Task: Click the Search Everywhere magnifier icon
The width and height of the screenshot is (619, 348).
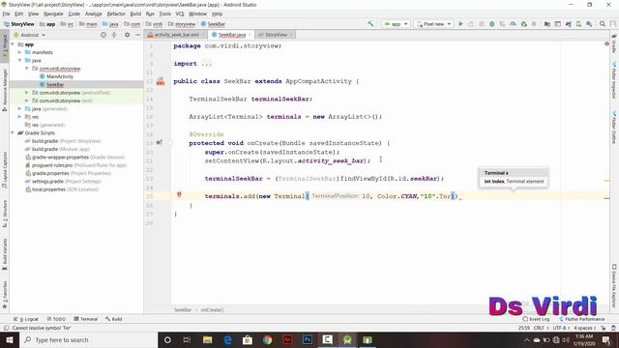Action: coord(603,24)
